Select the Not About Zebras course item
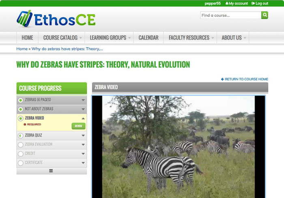Viewport: 284px width, 198px height. 52,109
